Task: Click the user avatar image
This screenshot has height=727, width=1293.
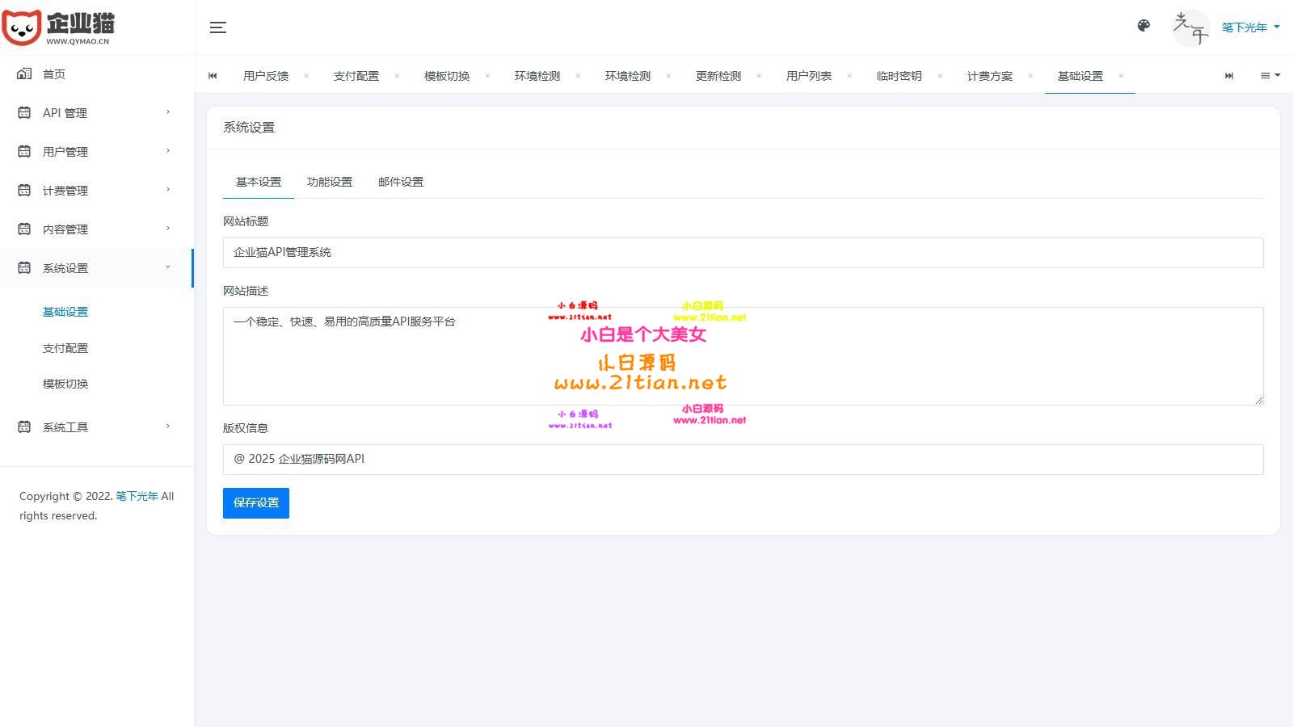Action: (x=1190, y=27)
